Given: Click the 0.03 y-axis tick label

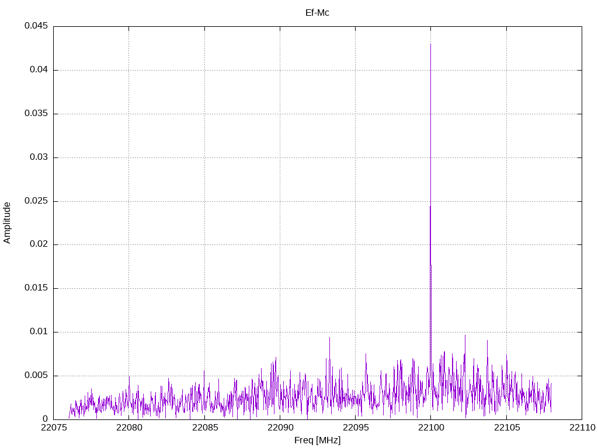Looking at the screenshot, I should pyautogui.click(x=38, y=157).
